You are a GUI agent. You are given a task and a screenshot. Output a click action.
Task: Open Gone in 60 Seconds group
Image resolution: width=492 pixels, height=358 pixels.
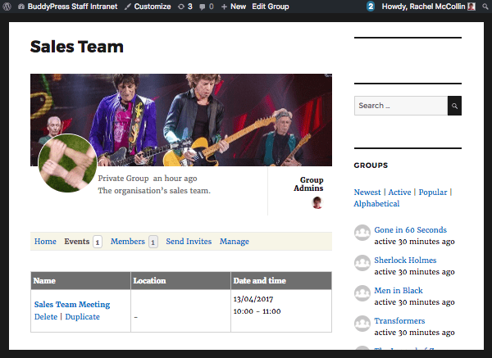click(410, 229)
